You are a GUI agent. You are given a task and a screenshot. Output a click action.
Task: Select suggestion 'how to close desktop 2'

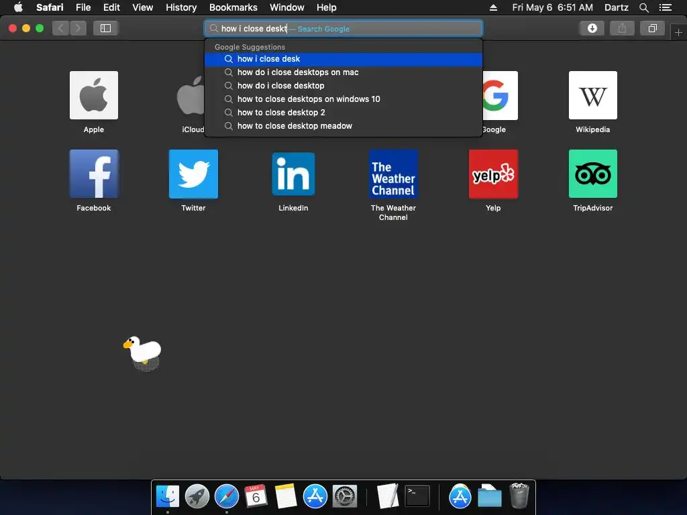pyautogui.click(x=343, y=113)
